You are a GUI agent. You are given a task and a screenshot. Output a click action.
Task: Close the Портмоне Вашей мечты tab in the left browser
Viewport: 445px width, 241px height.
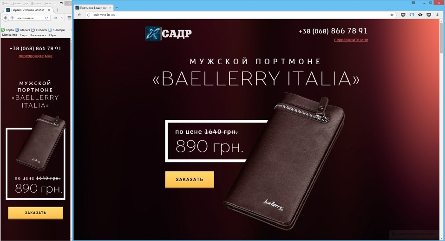tap(49, 10)
